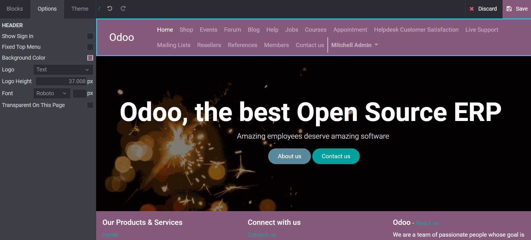Image resolution: width=531 pixels, height=240 pixels.
Task: Toggle the Fixed Top Menu checkbox
Action: 90,47
